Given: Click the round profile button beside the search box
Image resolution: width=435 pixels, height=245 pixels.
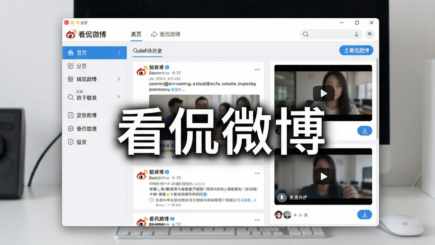Looking at the screenshot, I should click(370, 34).
